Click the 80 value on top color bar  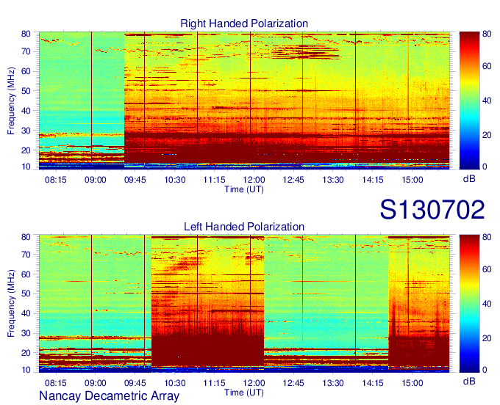[487, 34]
